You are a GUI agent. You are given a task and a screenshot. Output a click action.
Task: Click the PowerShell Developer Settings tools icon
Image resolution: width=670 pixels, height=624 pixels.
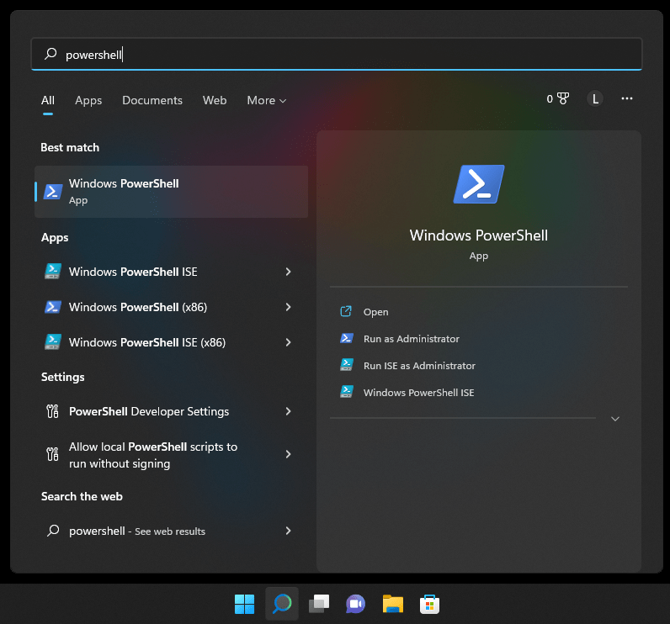[x=52, y=411]
